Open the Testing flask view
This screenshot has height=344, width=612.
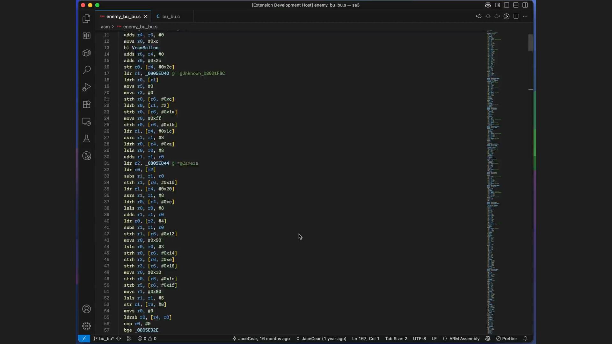pos(86,139)
